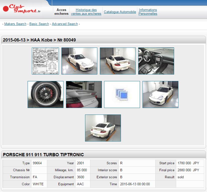This screenshot has width=207, height=192.
Task: Open the interior dashboard photo
Action: click(156, 61)
